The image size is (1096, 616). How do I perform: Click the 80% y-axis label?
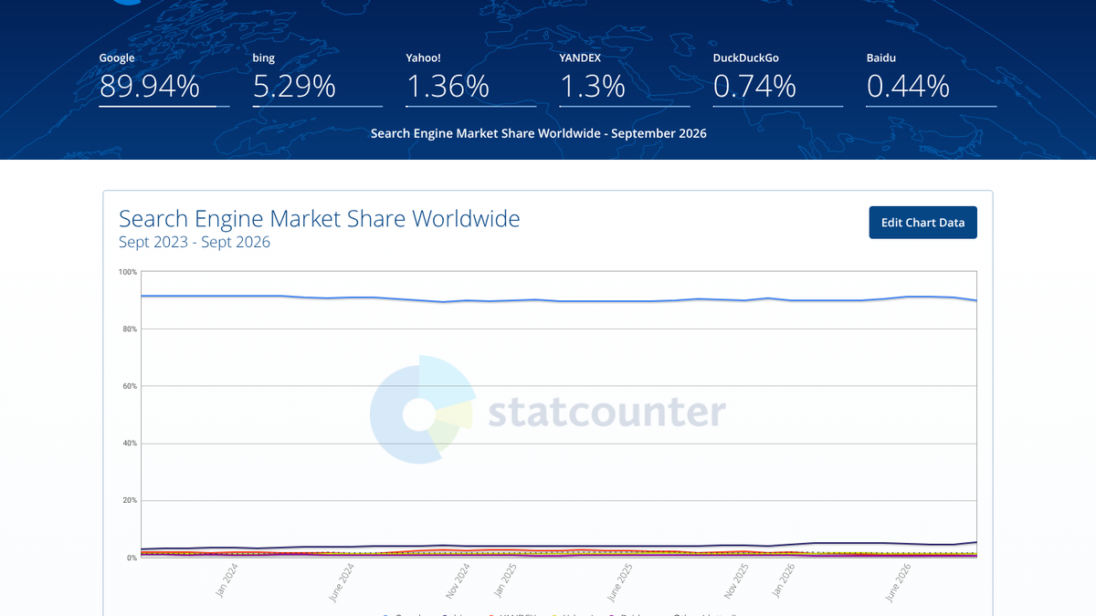click(x=130, y=329)
